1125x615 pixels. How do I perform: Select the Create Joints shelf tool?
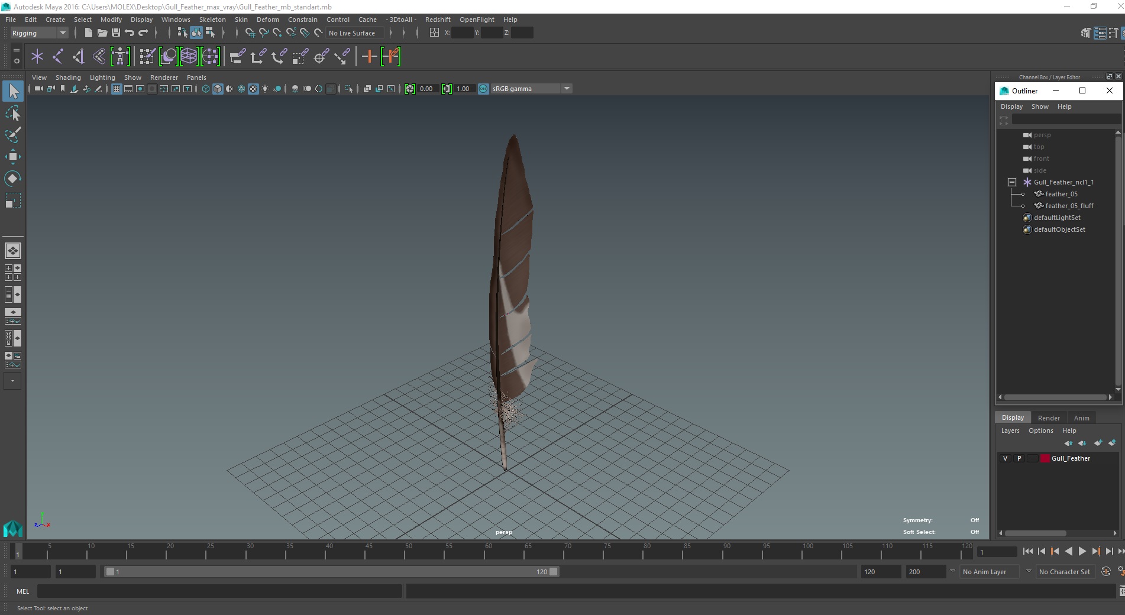point(57,56)
